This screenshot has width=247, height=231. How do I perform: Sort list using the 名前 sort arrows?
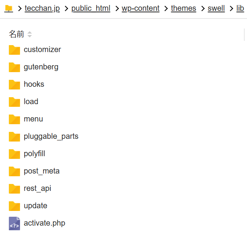(30, 34)
